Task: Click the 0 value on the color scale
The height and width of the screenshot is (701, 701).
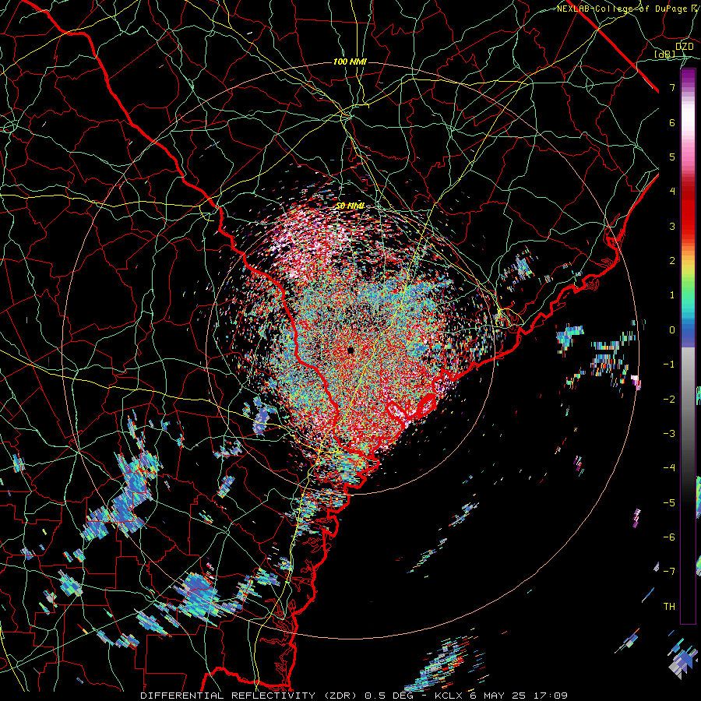Action: [x=672, y=330]
